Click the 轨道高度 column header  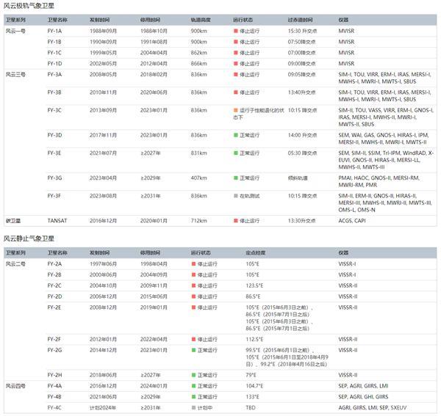[201, 21]
